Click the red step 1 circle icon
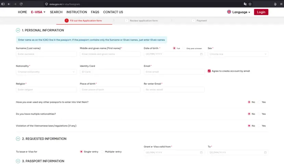 pos(66,20)
